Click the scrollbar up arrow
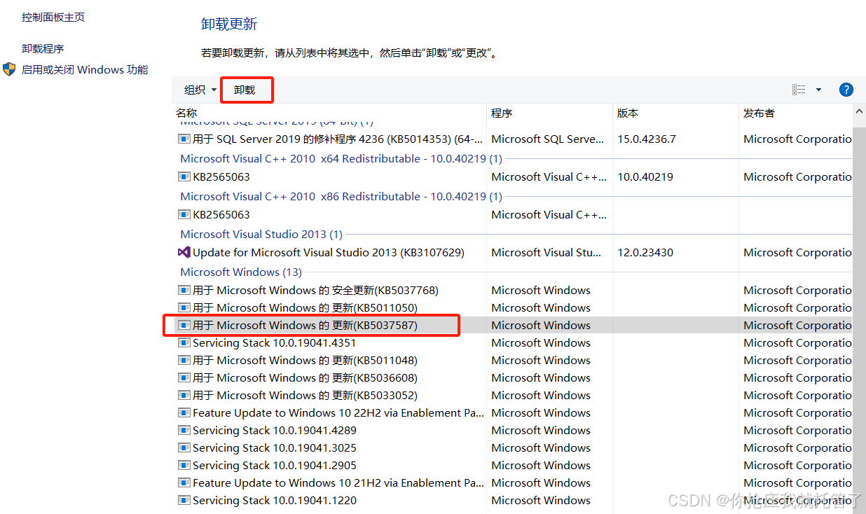The height and width of the screenshot is (514, 866). click(x=859, y=112)
